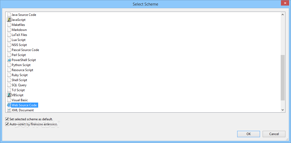Close the Select Scheme dialog
Viewport: 291px width, 143px height.
(285, 3)
